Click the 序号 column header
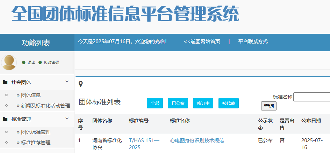The width and height of the screenshot is (330, 153). (x=80, y=124)
